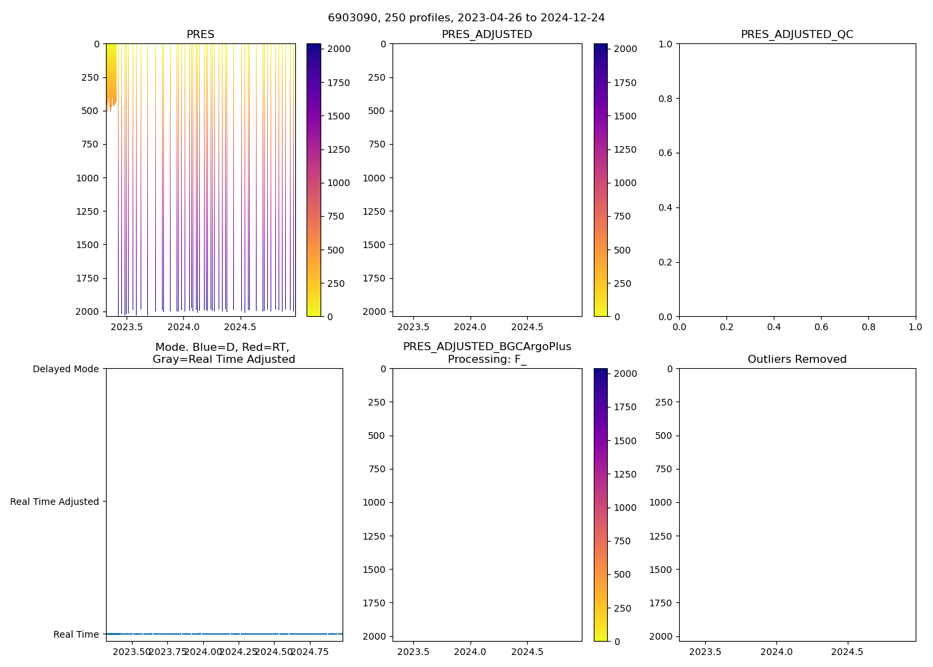Click the colorbar beside the PRES_ADJUSTED plot
933x667 pixels.
click(x=600, y=180)
